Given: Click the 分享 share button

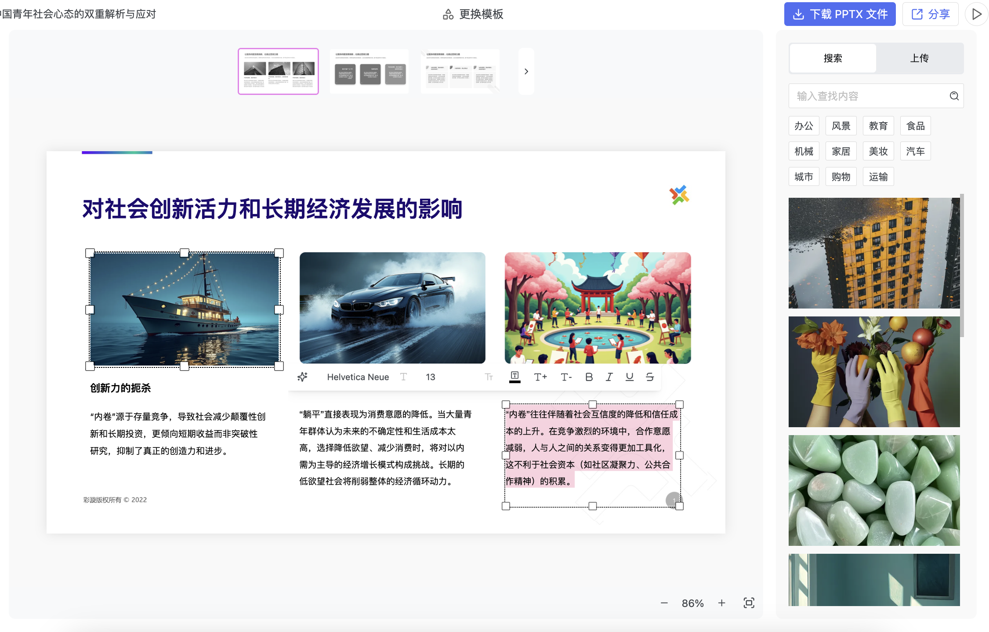Looking at the screenshot, I should click(x=930, y=14).
